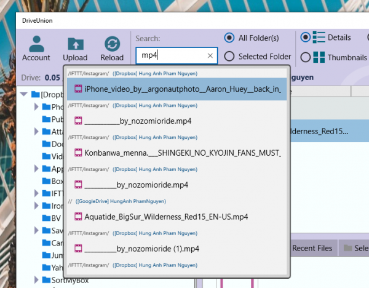The height and width of the screenshot is (288, 369).
Task: Click the Thumbnails grid icon
Action: pyautogui.click(x=319, y=57)
